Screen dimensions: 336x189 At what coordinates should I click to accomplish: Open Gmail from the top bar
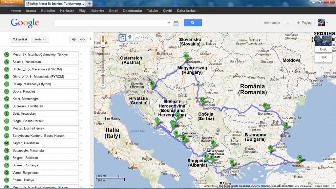(x=114, y=11)
